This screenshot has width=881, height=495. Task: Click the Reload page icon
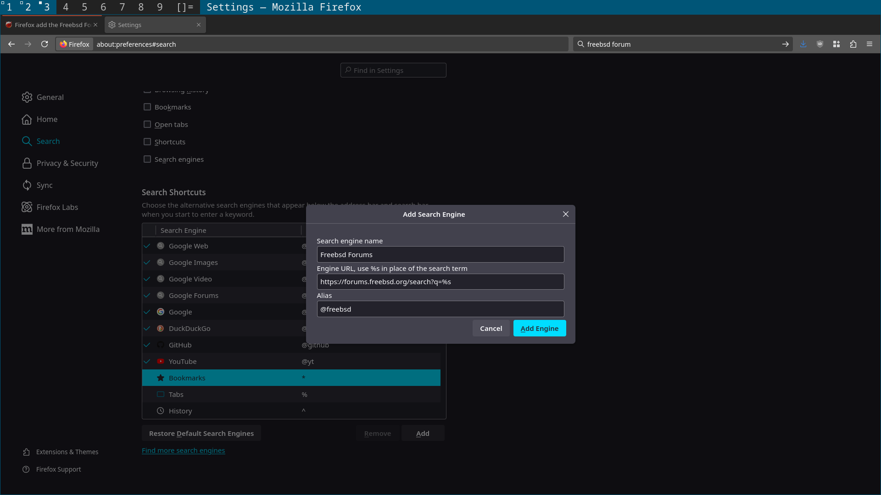click(45, 44)
